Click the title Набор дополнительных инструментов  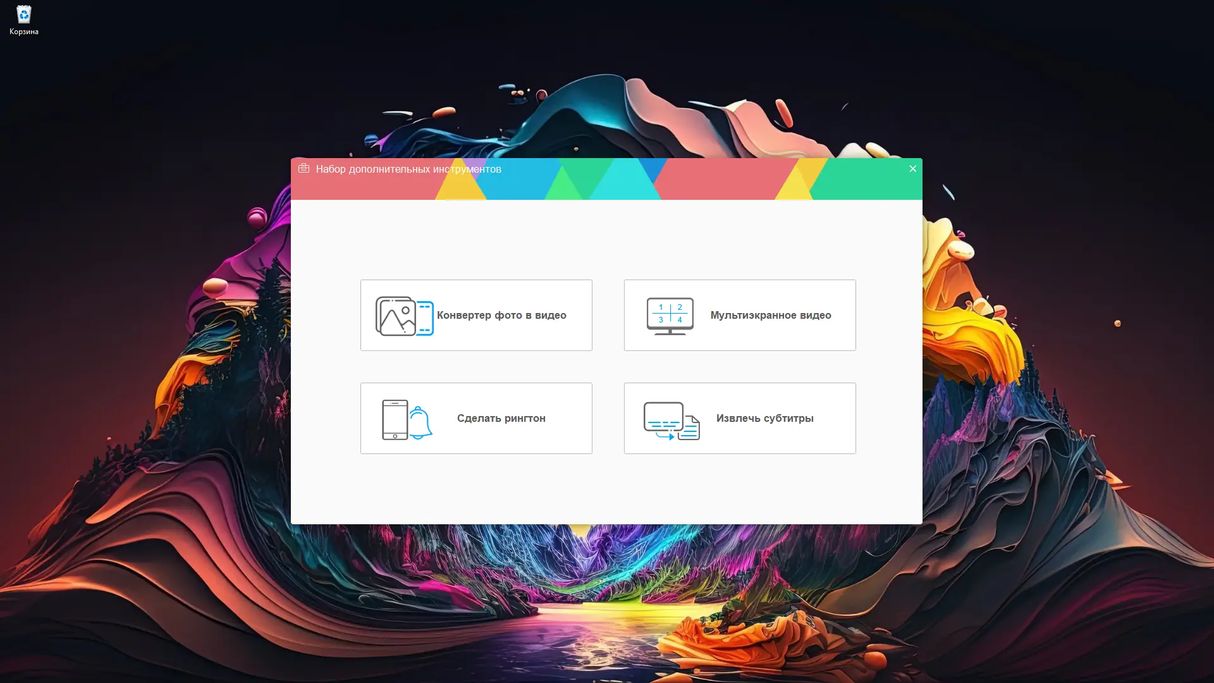tap(408, 169)
